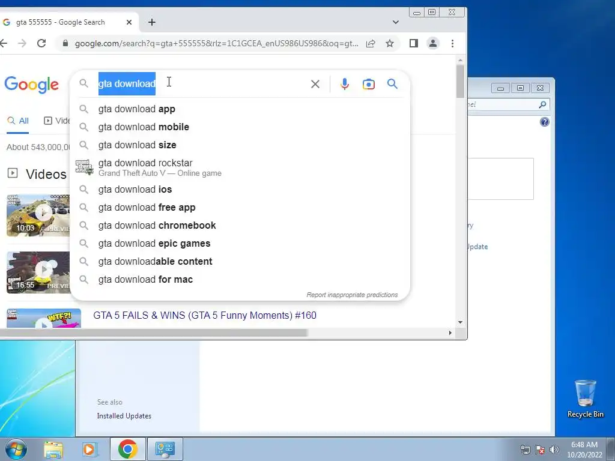The width and height of the screenshot is (615, 461).
Task: Open Google Lens image search icon
Action: point(368,84)
